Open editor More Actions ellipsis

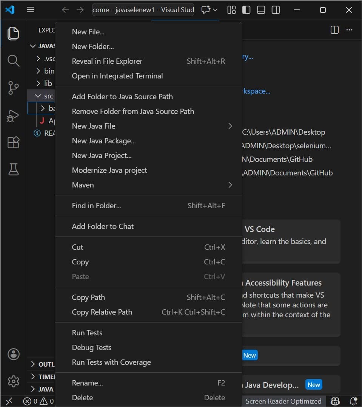click(349, 30)
